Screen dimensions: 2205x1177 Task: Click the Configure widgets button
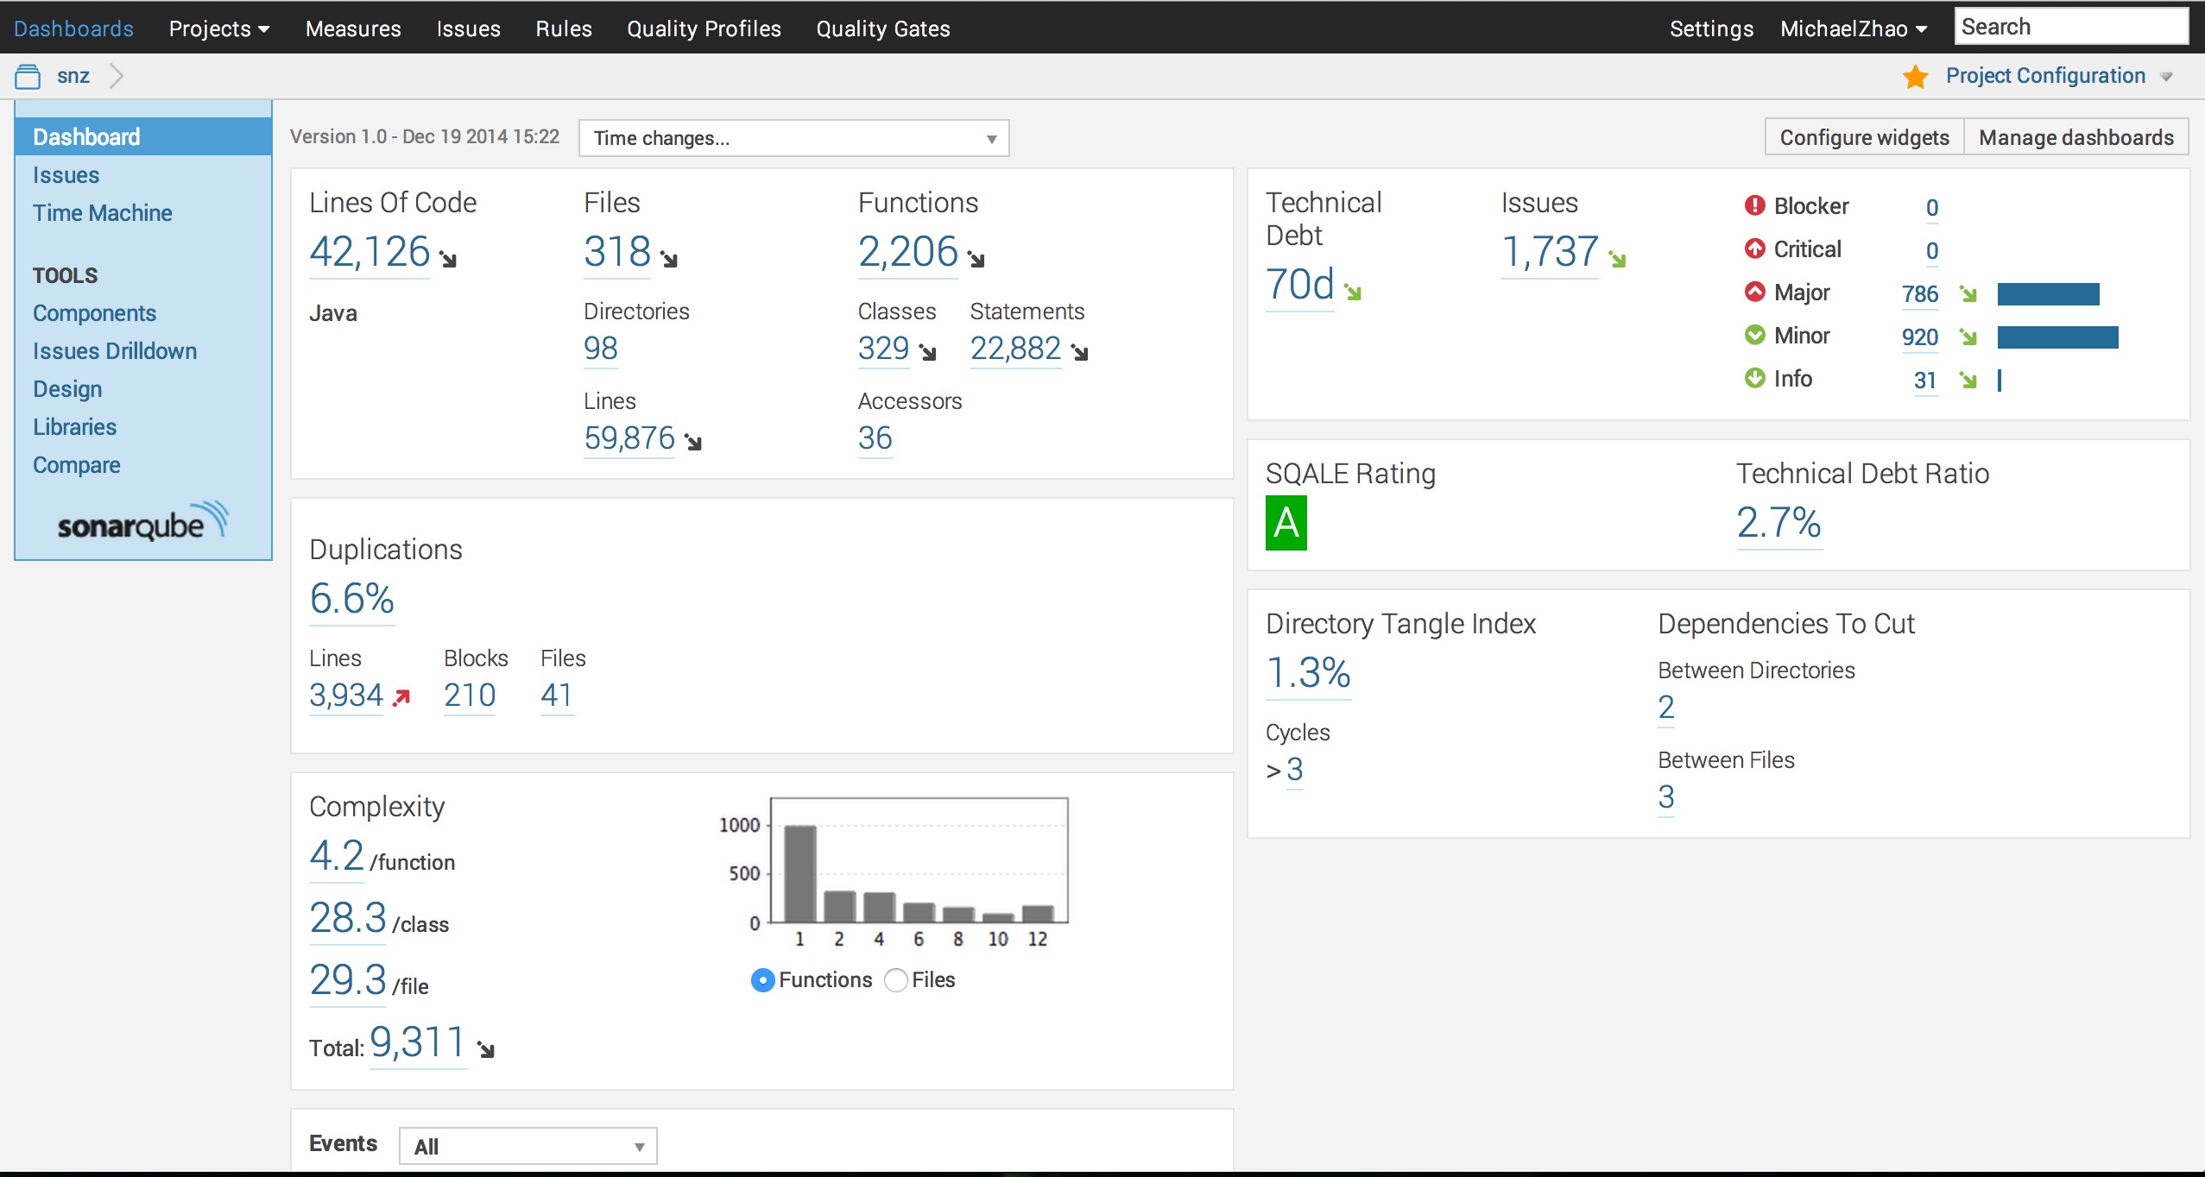(1865, 137)
